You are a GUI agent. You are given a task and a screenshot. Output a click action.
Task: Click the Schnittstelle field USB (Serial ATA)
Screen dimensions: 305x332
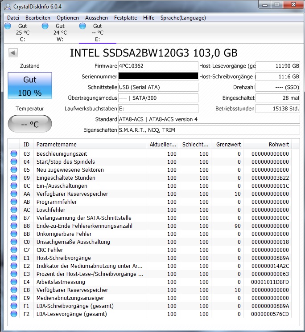(x=158, y=87)
